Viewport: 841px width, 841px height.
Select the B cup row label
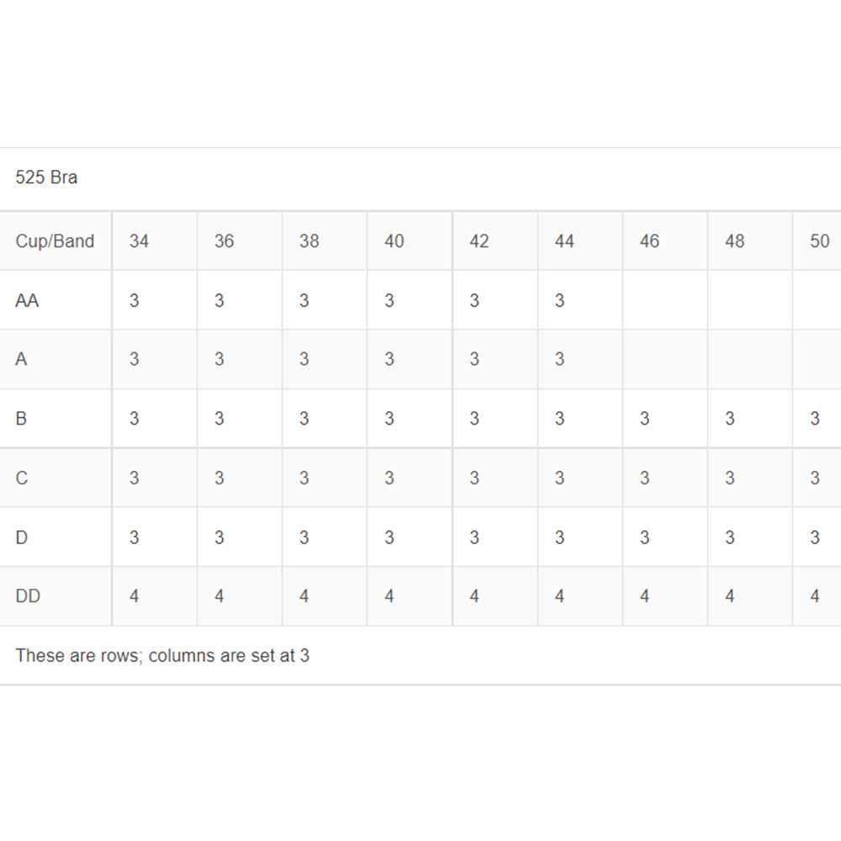point(21,419)
